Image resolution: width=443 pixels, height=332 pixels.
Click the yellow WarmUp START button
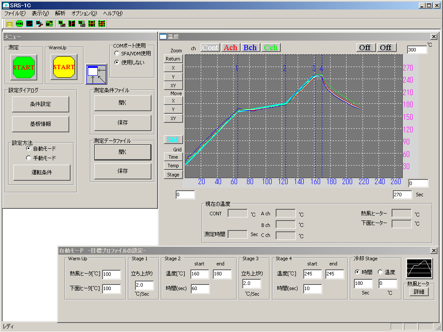[x=64, y=67]
